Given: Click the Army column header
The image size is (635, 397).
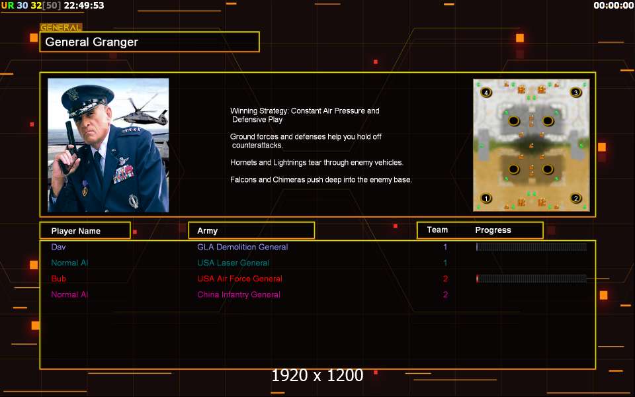Looking at the screenshot, I should tap(251, 230).
